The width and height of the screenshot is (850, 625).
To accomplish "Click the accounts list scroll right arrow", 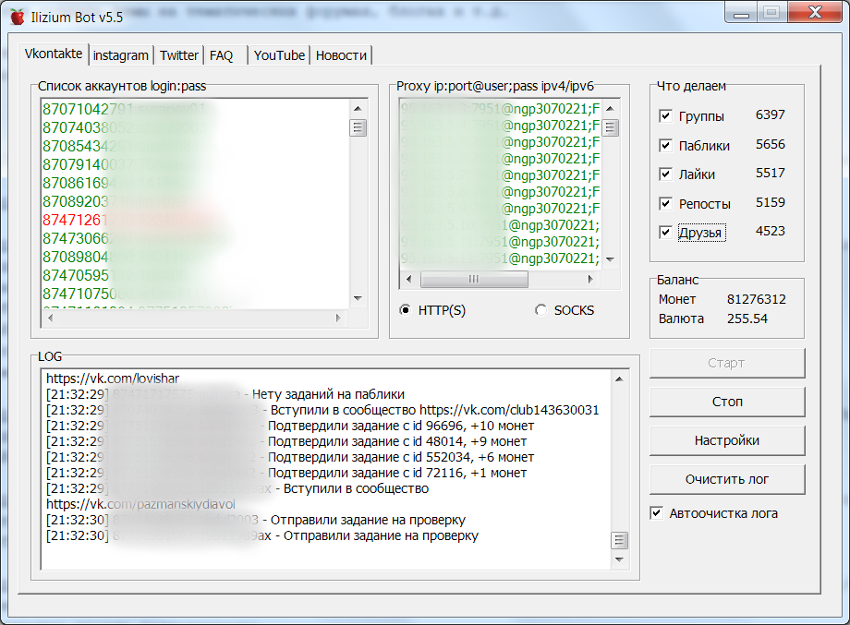I will click(338, 318).
